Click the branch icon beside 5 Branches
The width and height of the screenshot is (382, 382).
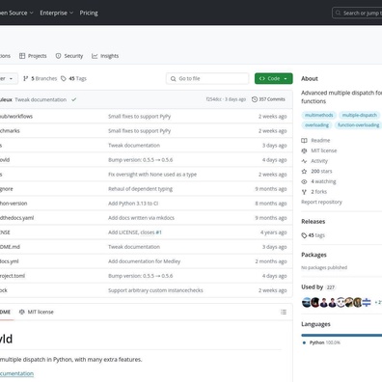pos(26,78)
